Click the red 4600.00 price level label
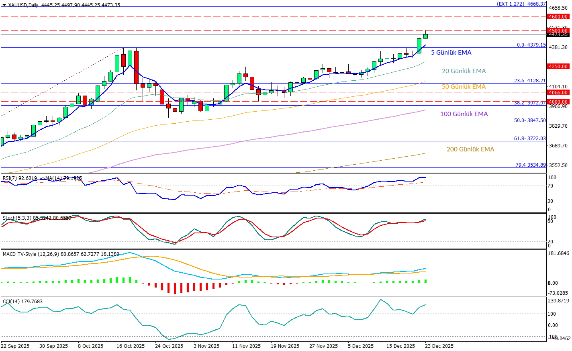The width and height of the screenshot is (572, 351). pyautogui.click(x=558, y=16)
